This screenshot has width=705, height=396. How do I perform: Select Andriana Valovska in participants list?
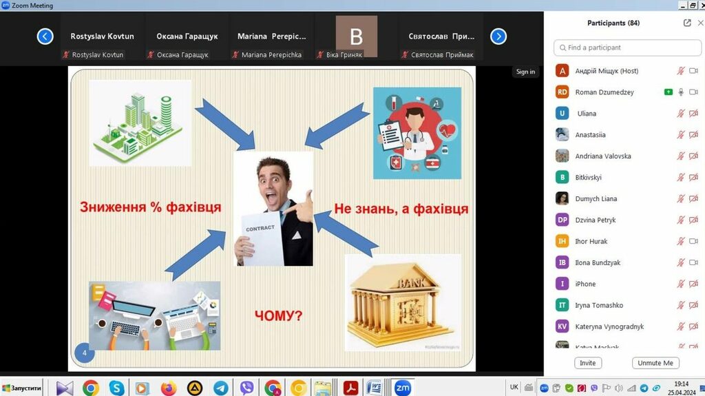[602, 156]
